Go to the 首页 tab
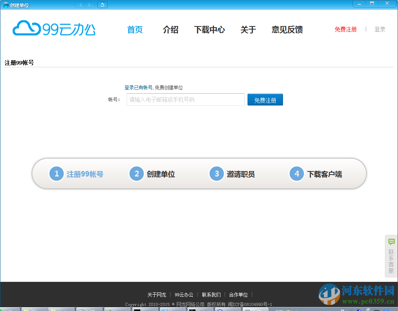Viewport: 398px width, 311px height. tap(135, 30)
